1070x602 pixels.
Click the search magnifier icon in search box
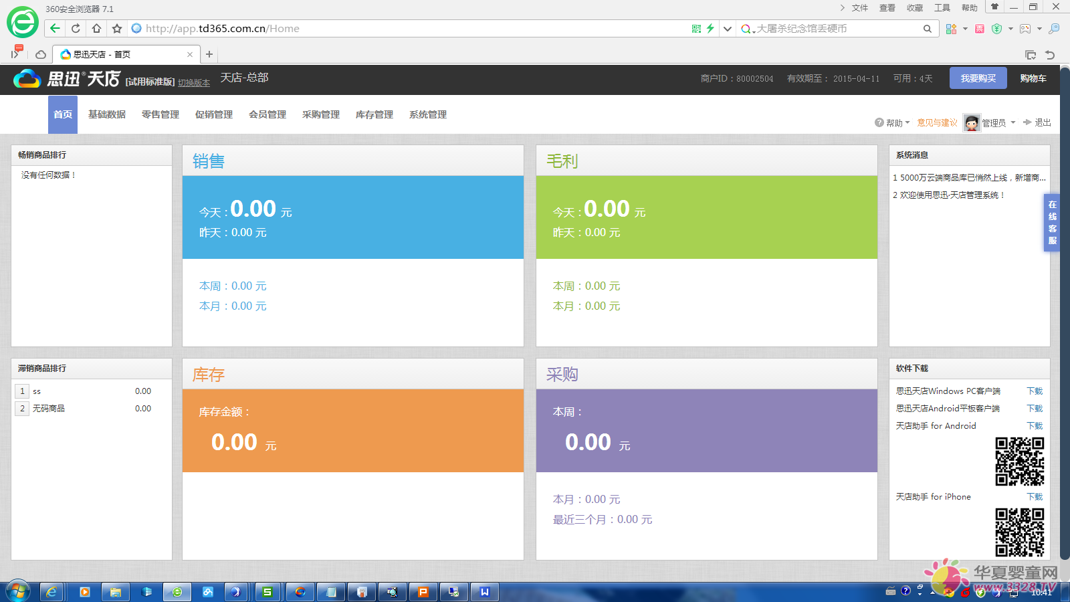(927, 29)
